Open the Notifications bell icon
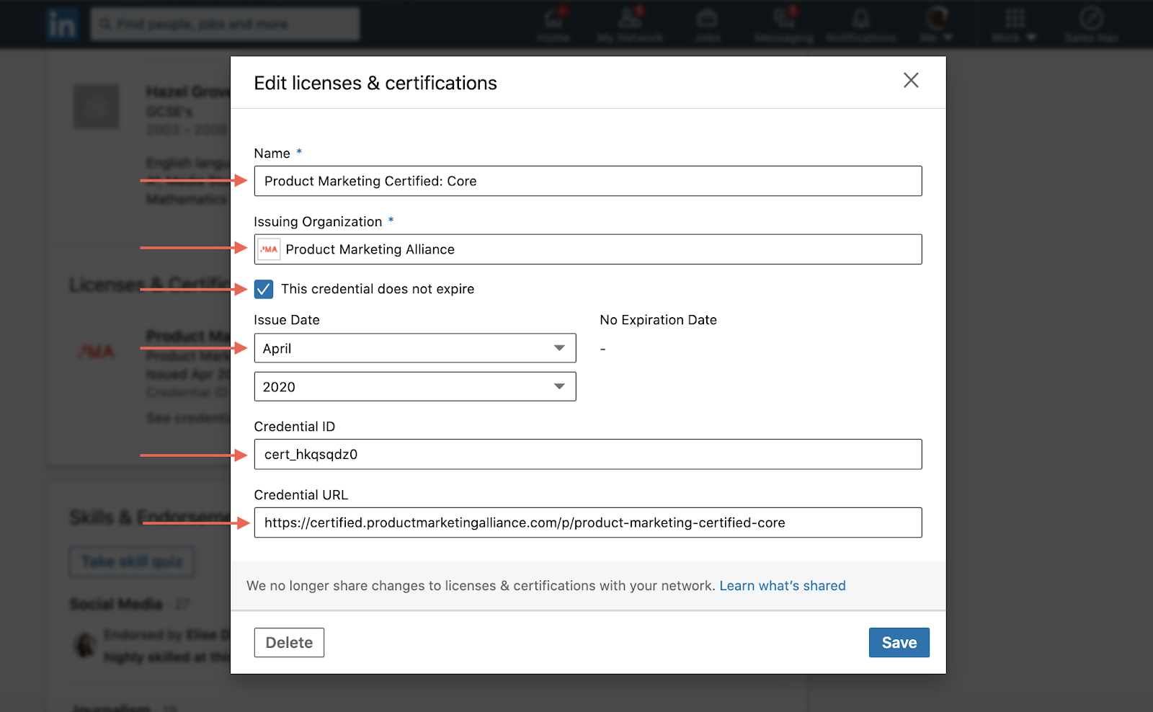 tap(860, 19)
